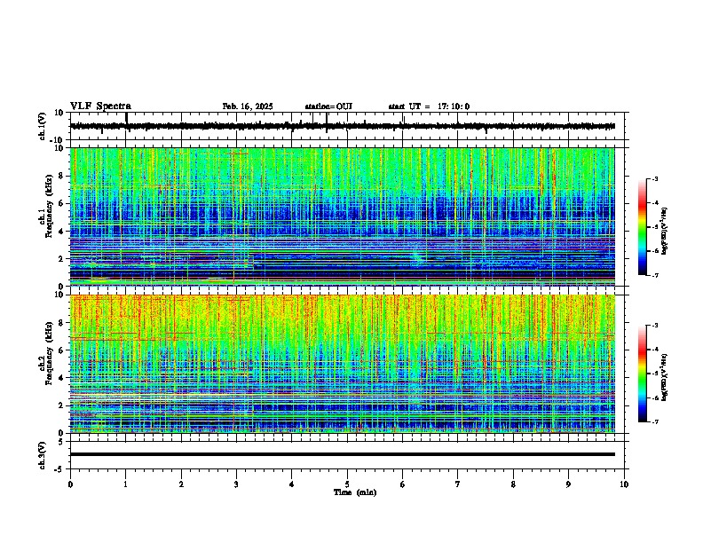
Task: Select the date "Feb. 16, 2025"
Action: point(248,106)
